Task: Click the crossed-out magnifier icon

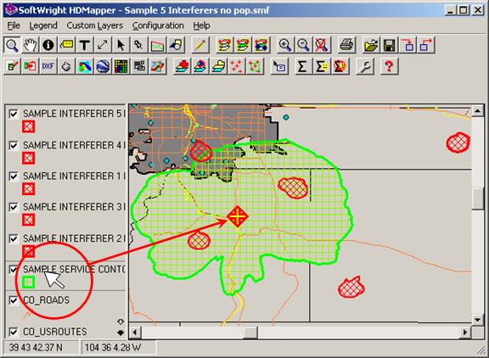Action: click(x=322, y=45)
